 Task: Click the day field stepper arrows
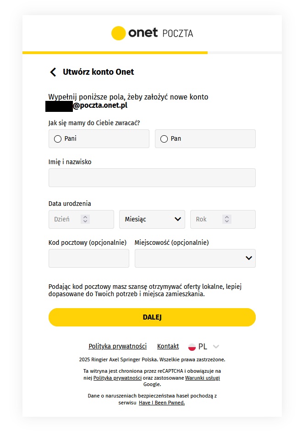tap(85, 219)
